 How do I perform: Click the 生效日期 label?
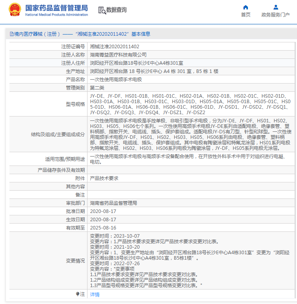75,220
